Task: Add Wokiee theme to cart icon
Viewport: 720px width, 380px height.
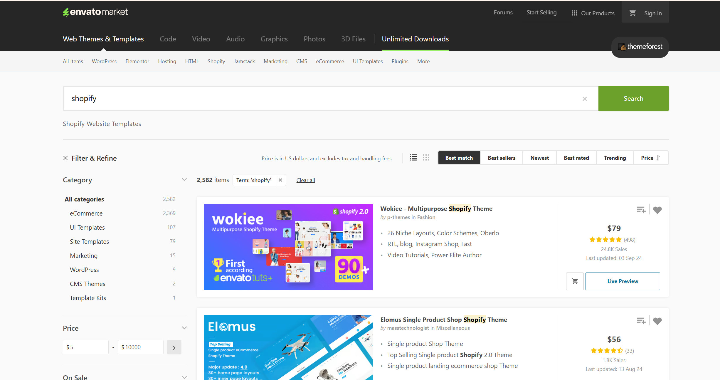Action: pos(575,281)
